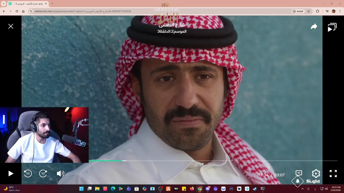Bookmark this page with the star icon

pos(309,11)
